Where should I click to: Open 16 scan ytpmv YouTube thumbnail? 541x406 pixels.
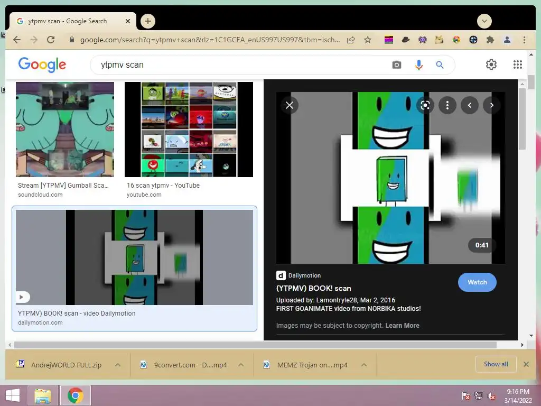pos(189,130)
